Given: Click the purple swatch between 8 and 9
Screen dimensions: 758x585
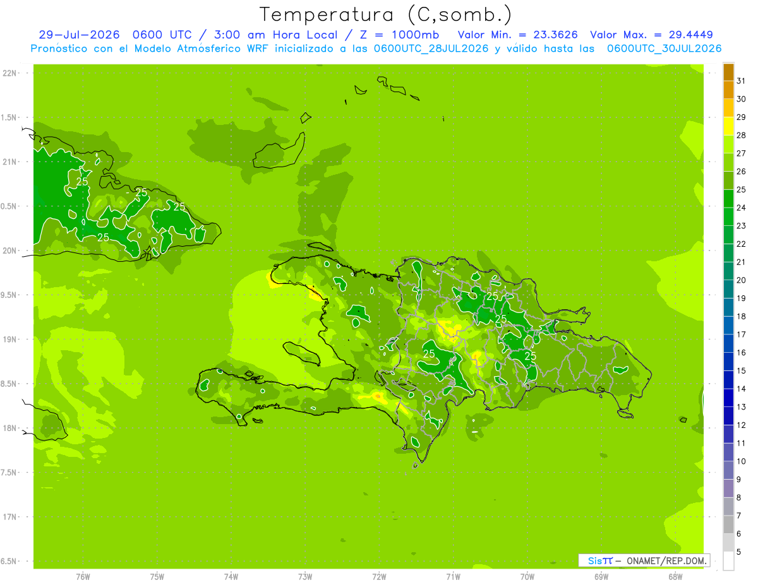Looking at the screenshot, I should [x=728, y=489].
